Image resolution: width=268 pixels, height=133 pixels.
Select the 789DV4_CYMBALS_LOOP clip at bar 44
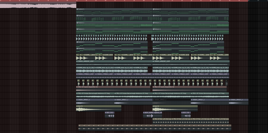105,76
